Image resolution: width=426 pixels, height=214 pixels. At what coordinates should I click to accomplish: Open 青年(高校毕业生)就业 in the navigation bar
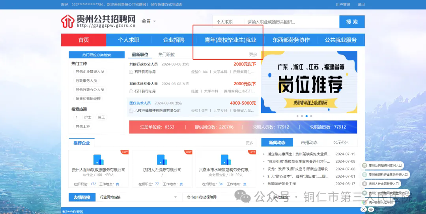pos(230,40)
